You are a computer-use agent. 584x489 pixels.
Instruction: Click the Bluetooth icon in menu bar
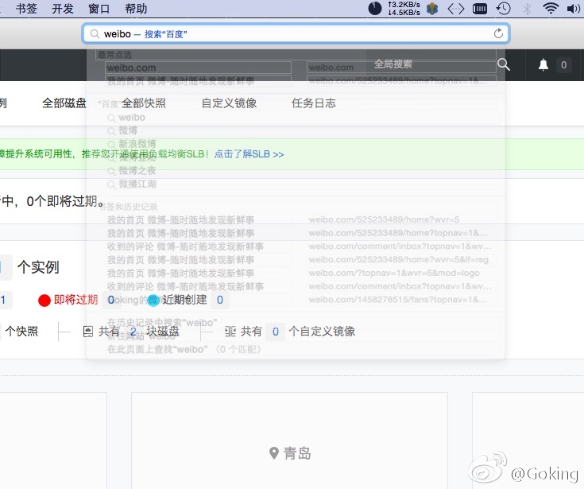tap(527, 8)
